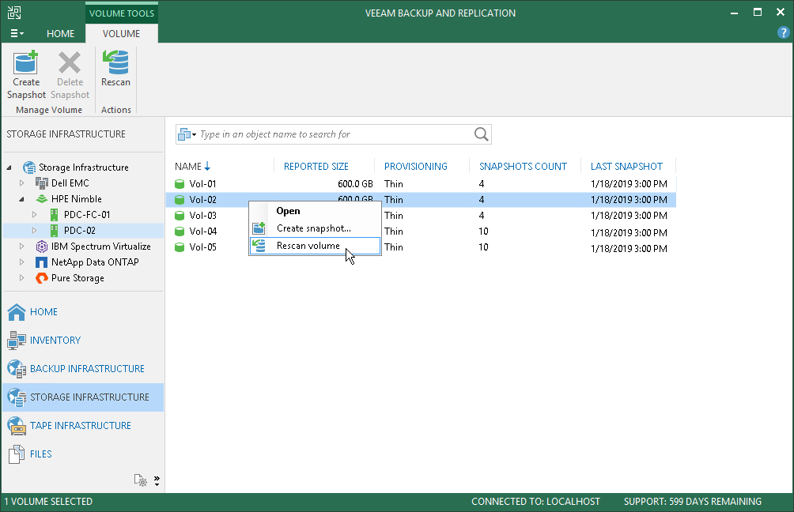The height and width of the screenshot is (512, 794).
Task: Select the HPE Nimble storage icon
Action: tap(42, 199)
